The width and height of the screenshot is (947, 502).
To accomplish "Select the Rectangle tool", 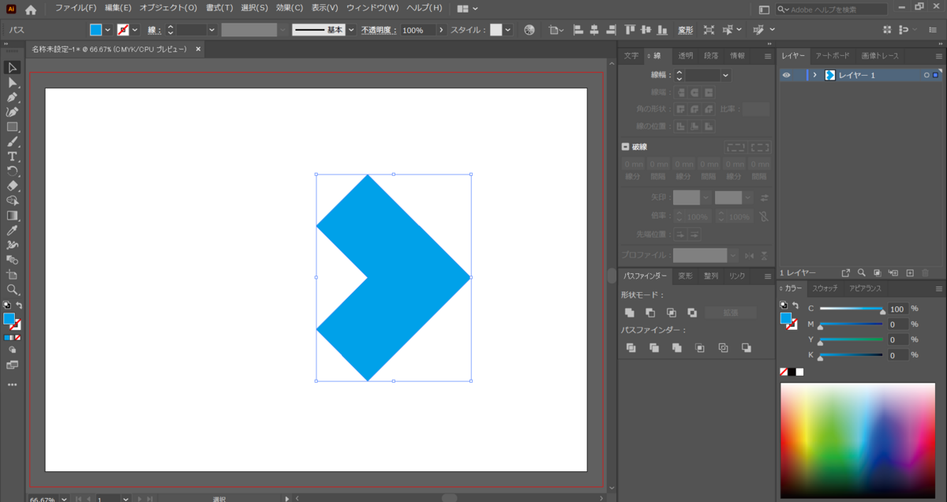I will pos(13,127).
